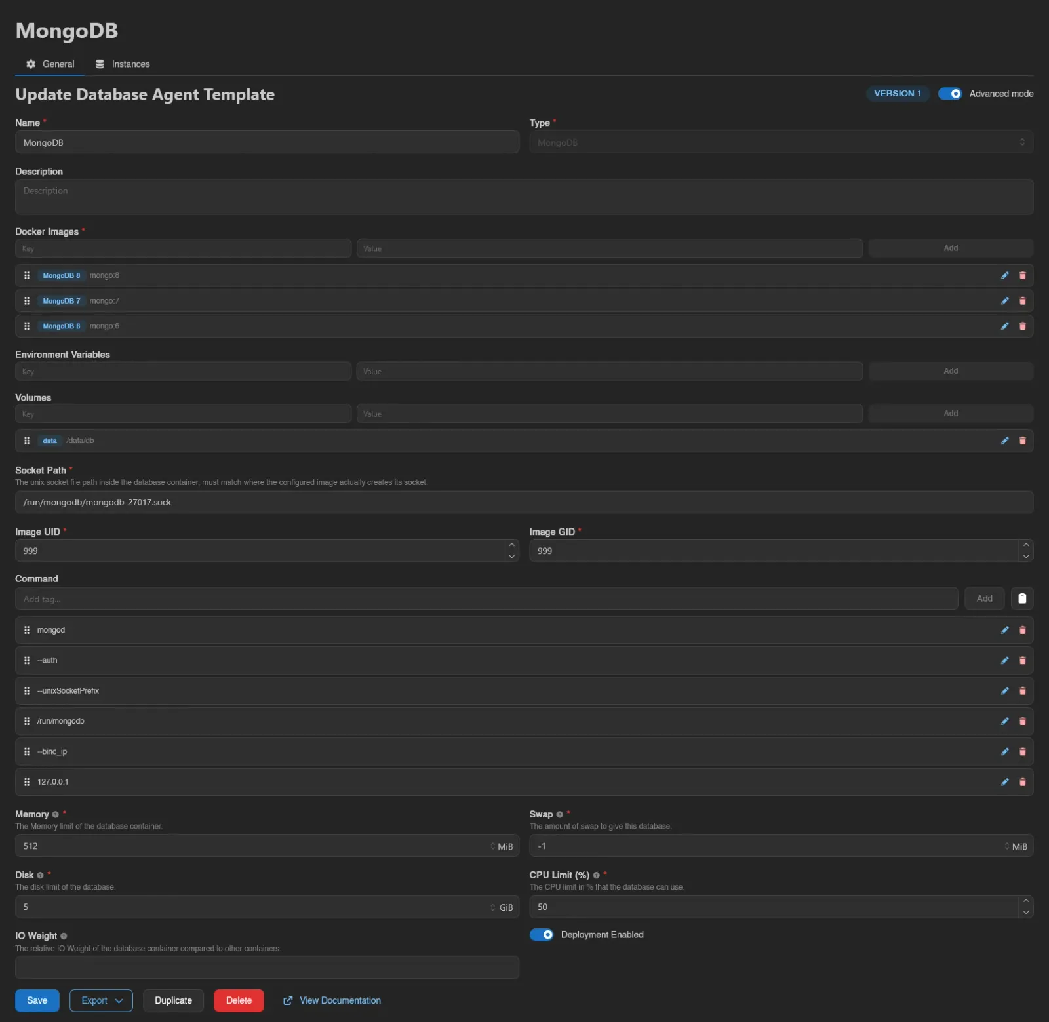Delete the MongoDB 7 docker image entry
This screenshot has width=1049, height=1022.
[1022, 301]
